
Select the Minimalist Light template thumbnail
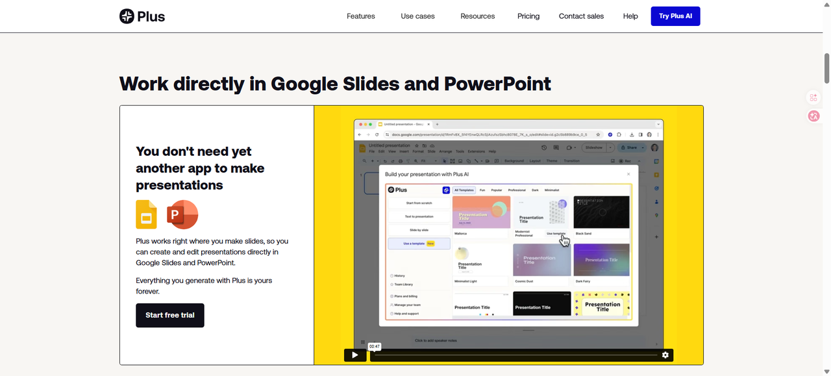pos(481,260)
